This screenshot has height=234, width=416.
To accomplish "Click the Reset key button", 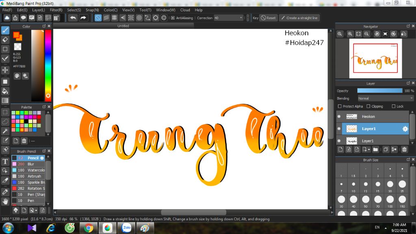I will (x=268, y=18).
